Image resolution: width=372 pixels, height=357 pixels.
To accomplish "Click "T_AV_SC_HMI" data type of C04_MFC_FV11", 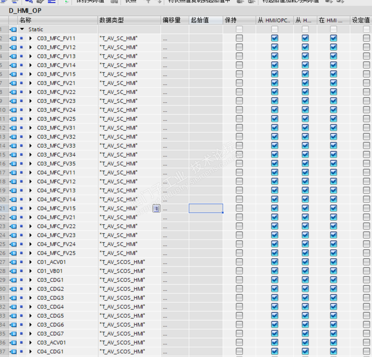I will (119, 173).
